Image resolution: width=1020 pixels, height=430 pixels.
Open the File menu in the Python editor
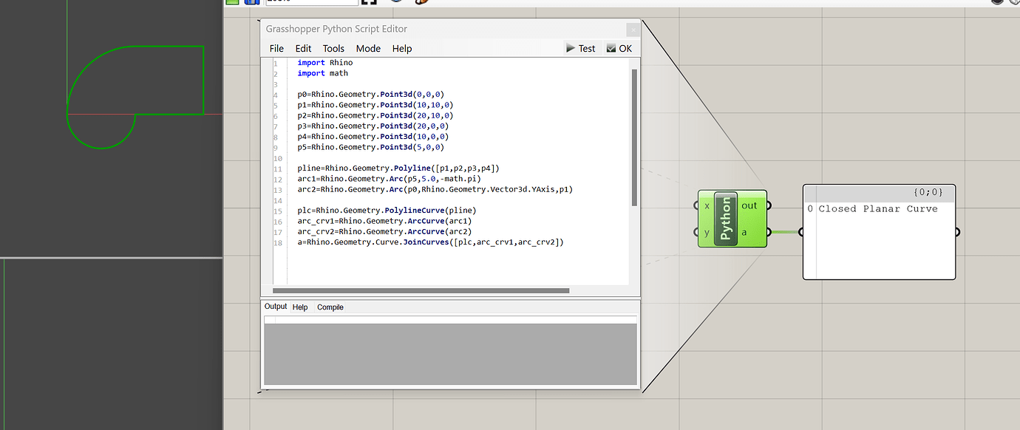coord(276,48)
